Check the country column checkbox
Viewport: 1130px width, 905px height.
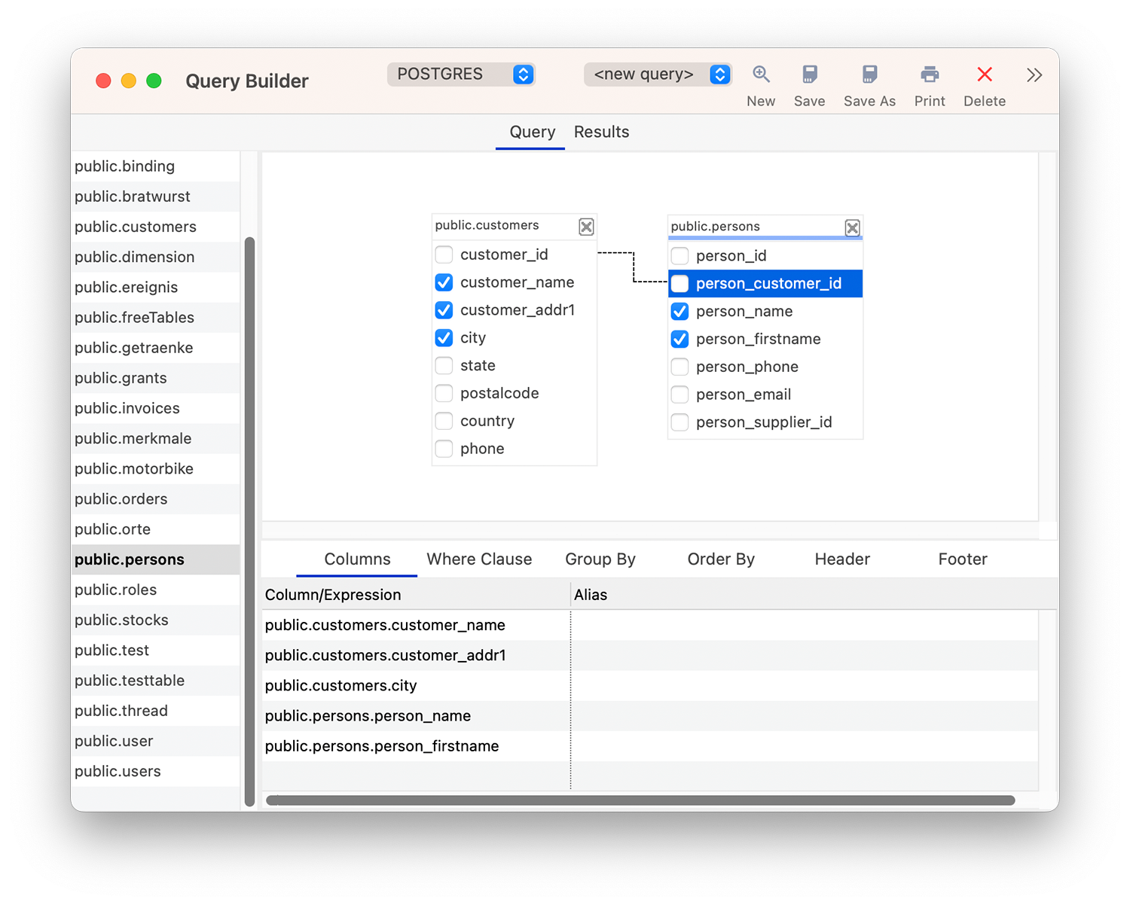pyautogui.click(x=444, y=421)
